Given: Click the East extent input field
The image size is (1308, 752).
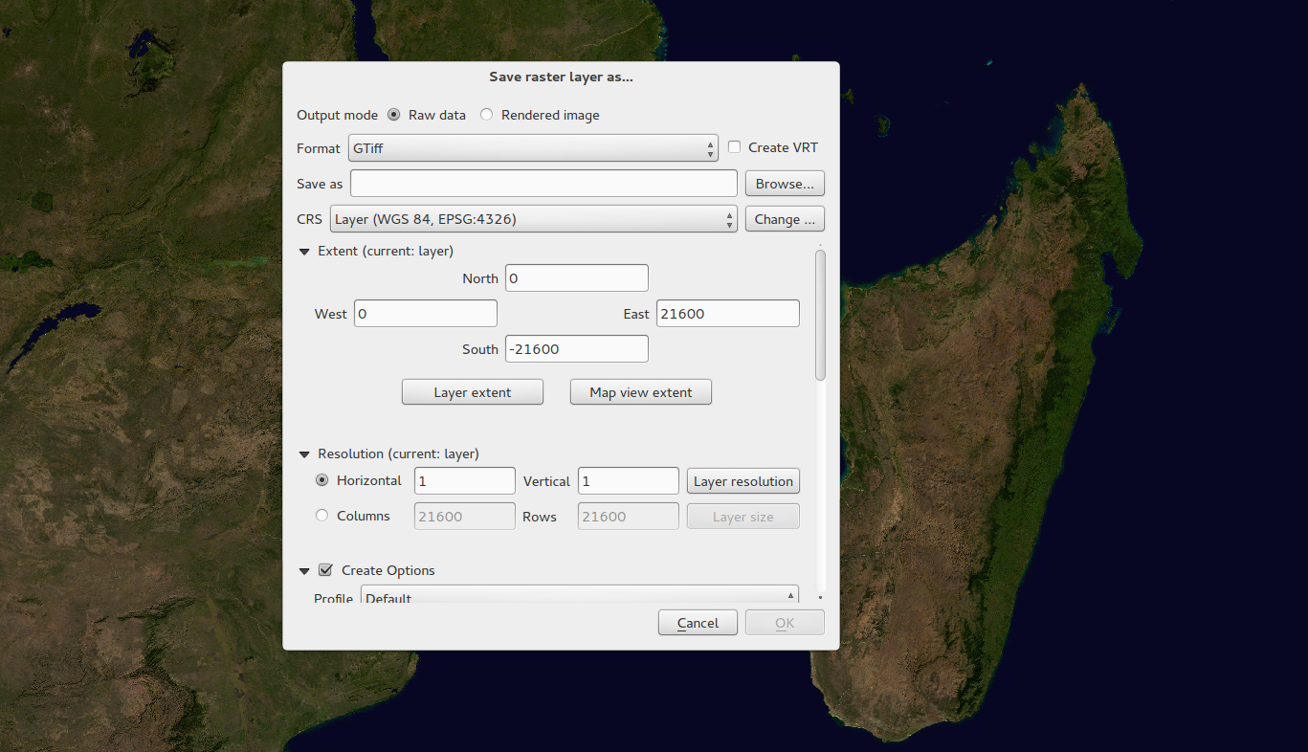Looking at the screenshot, I should [x=727, y=314].
